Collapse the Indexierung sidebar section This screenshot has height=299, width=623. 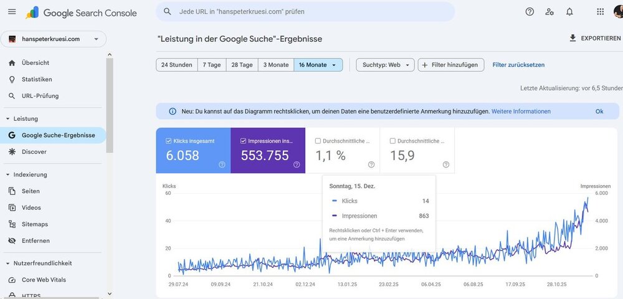pyautogui.click(x=8, y=174)
